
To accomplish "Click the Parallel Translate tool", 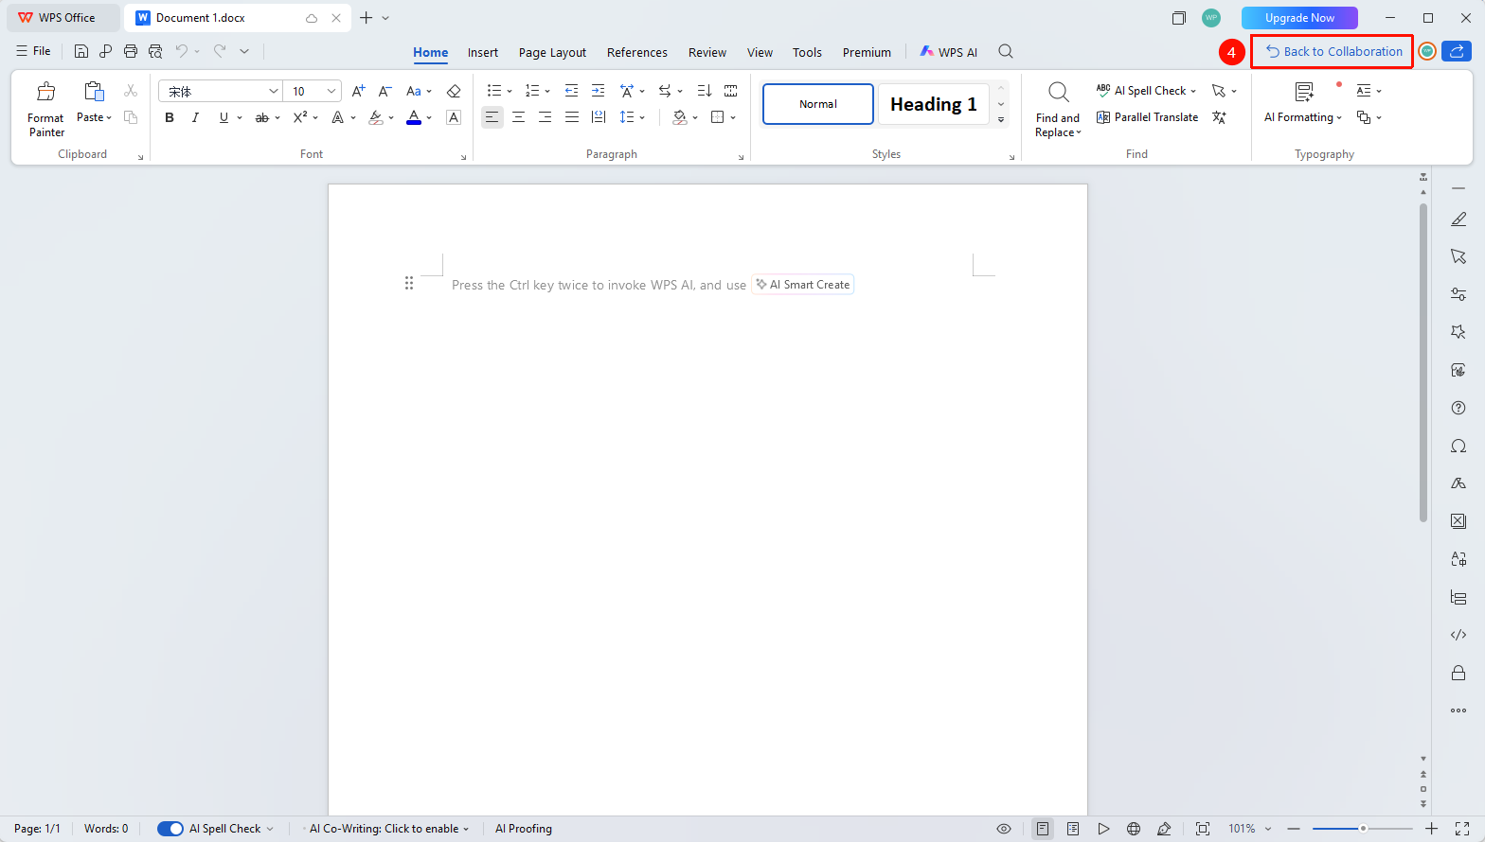I will point(1147,117).
